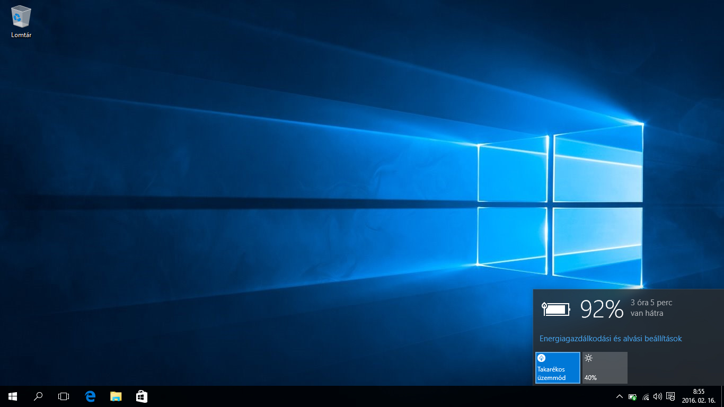Open the Wi-Fi network tray icon
The width and height of the screenshot is (724, 407).
[x=646, y=396]
